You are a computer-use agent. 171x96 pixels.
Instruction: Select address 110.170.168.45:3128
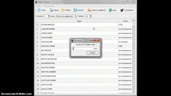click(x=48, y=76)
